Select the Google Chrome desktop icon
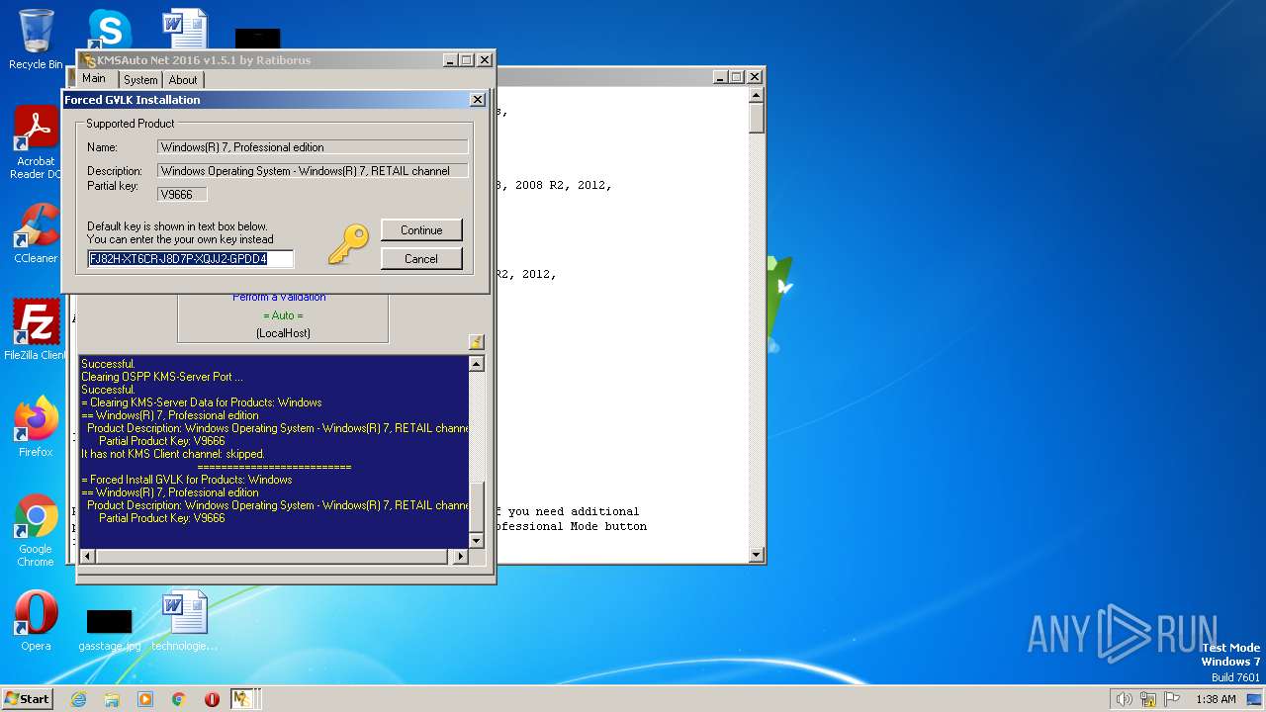Viewport: 1266px width, 712px height. pyautogui.click(x=36, y=531)
